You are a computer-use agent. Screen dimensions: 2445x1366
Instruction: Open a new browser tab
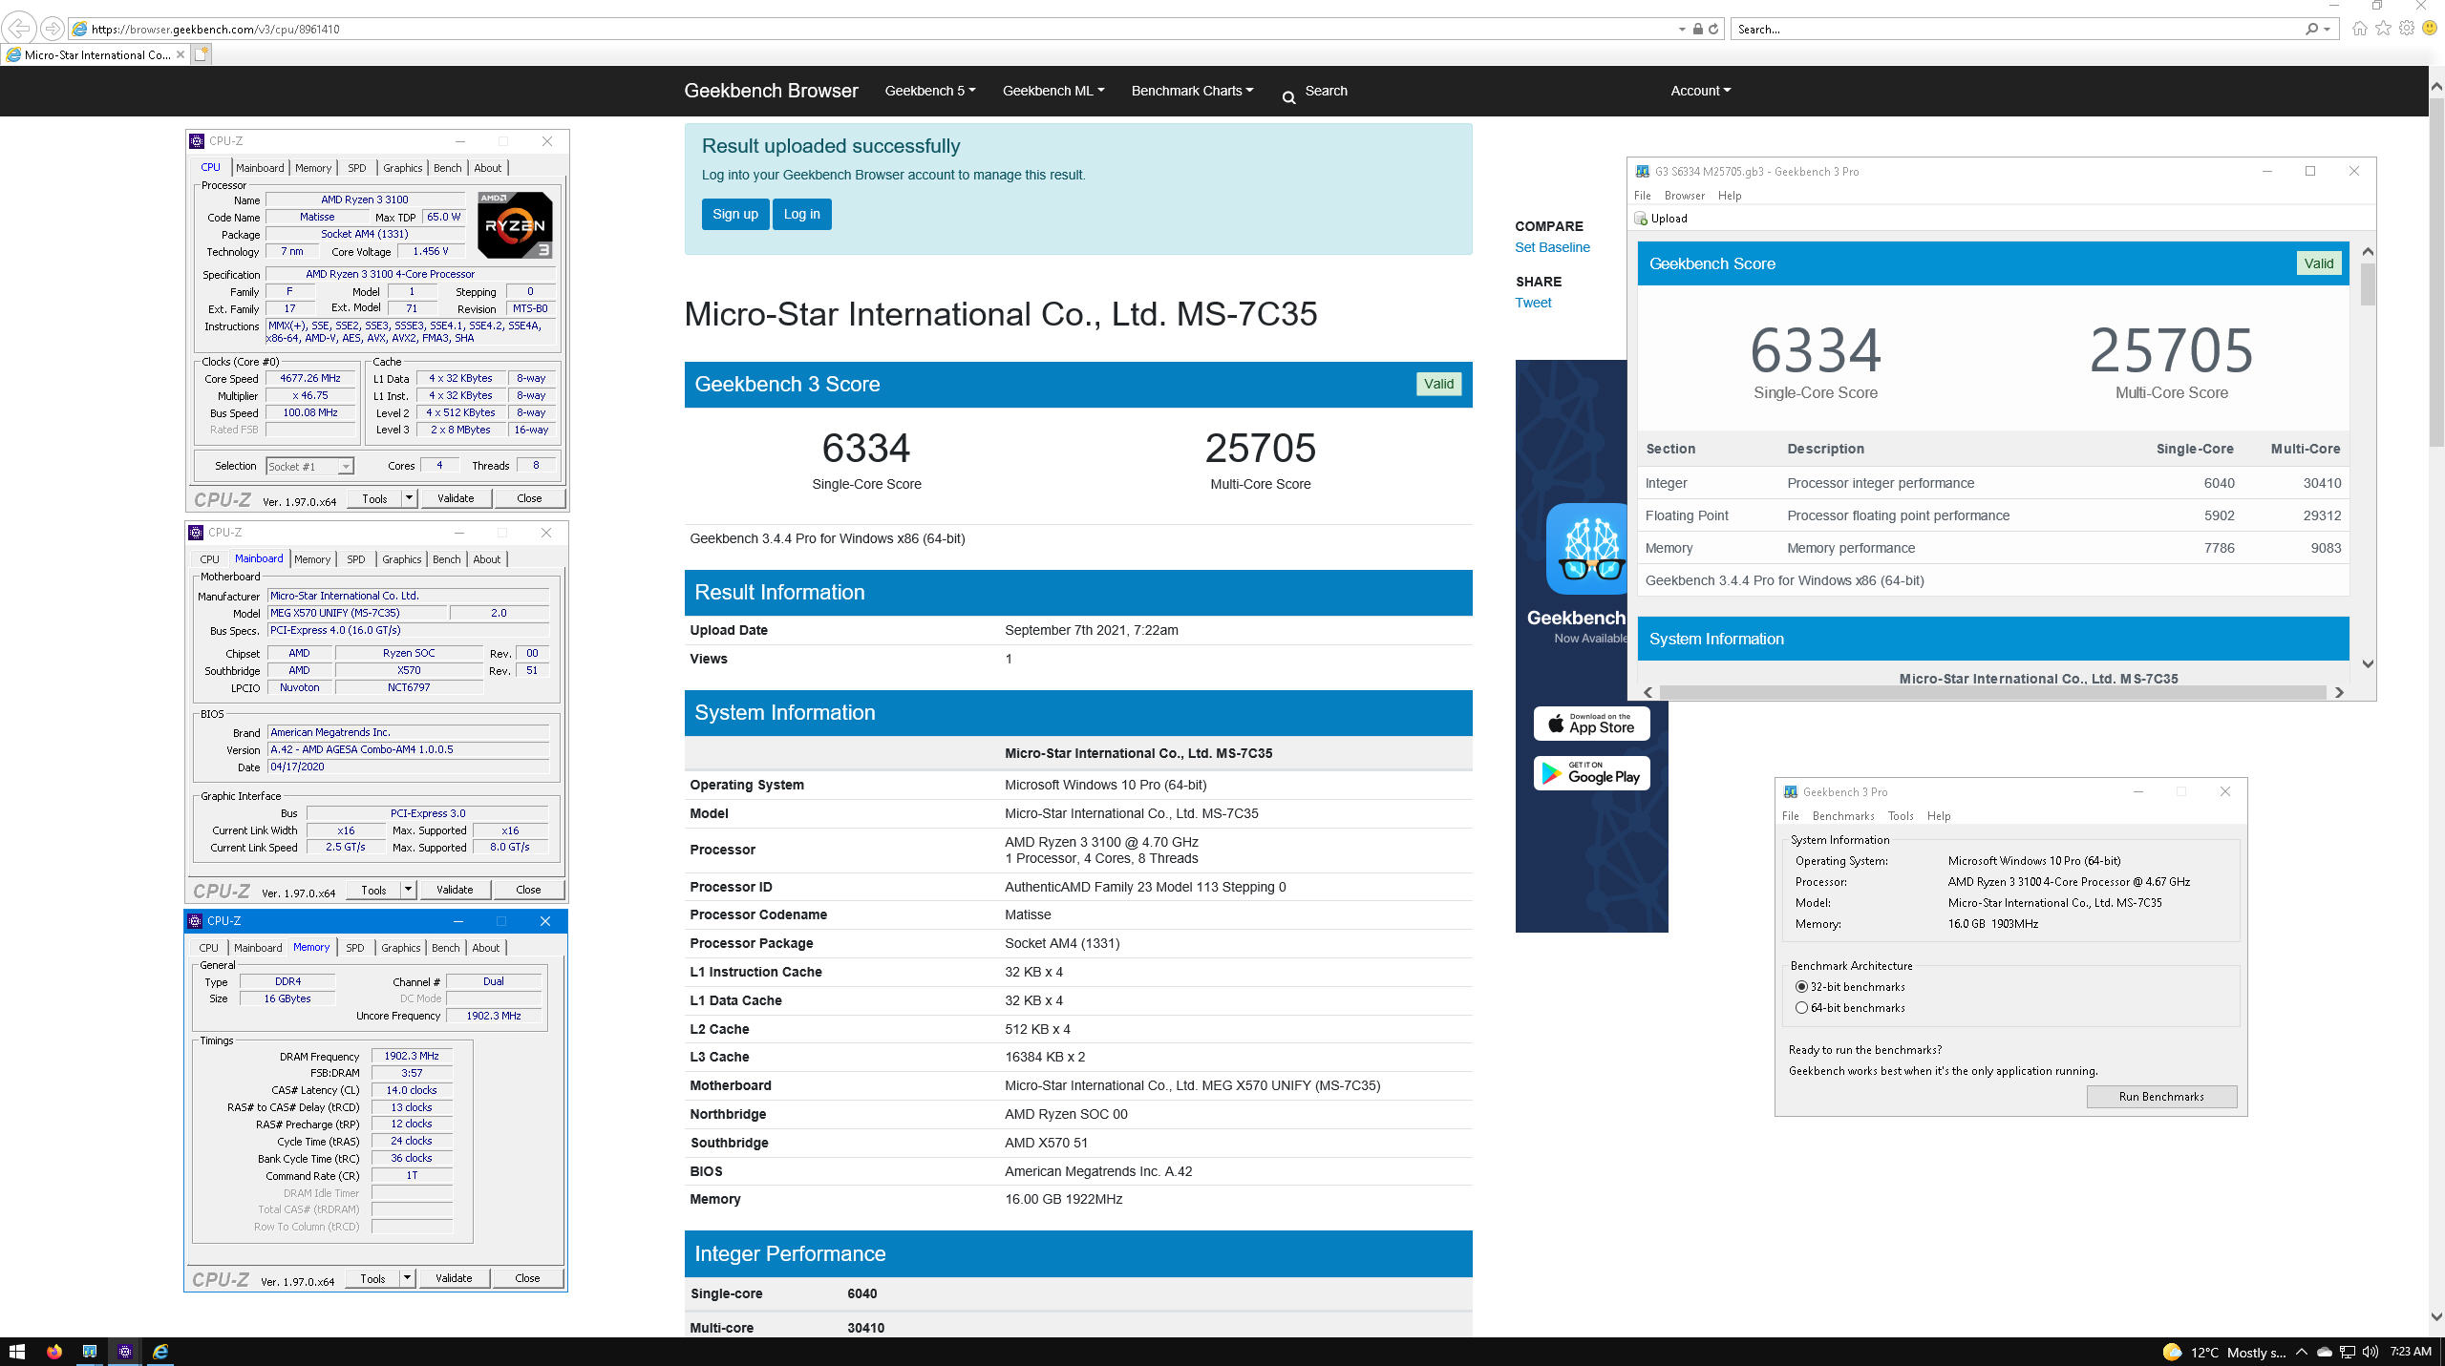tap(201, 54)
